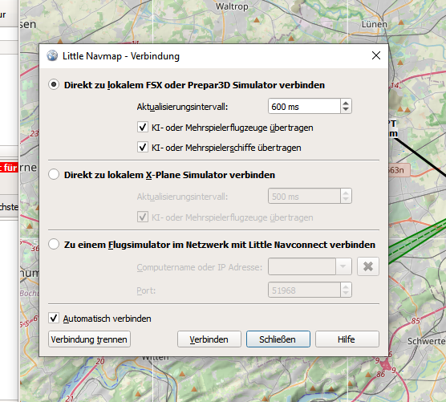Increase the 600 ms interval with up arrow
The width and height of the screenshot is (446, 402).
click(346, 103)
